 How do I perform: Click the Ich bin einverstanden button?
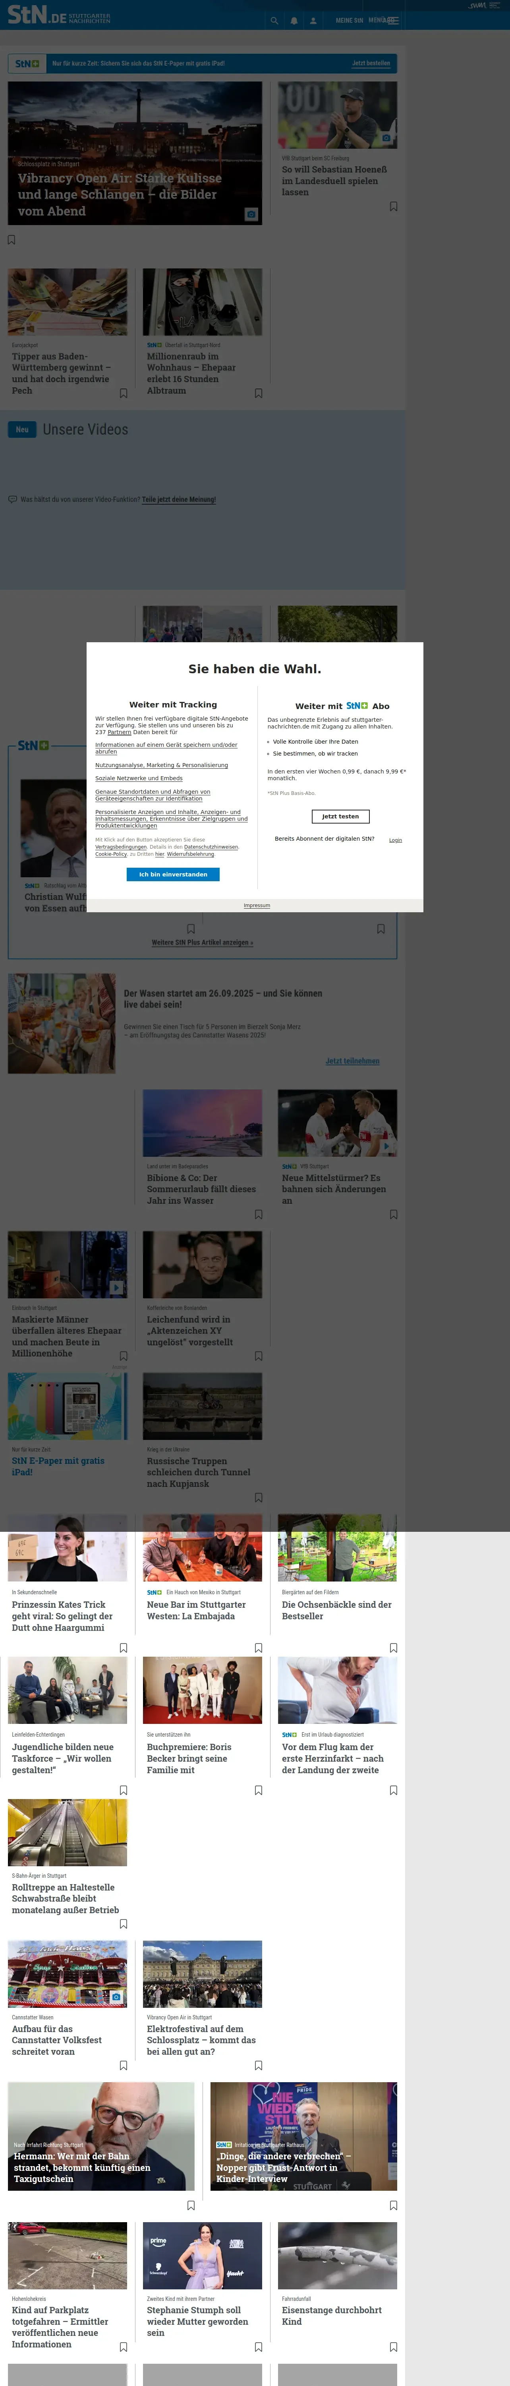pyautogui.click(x=173, y=874)
